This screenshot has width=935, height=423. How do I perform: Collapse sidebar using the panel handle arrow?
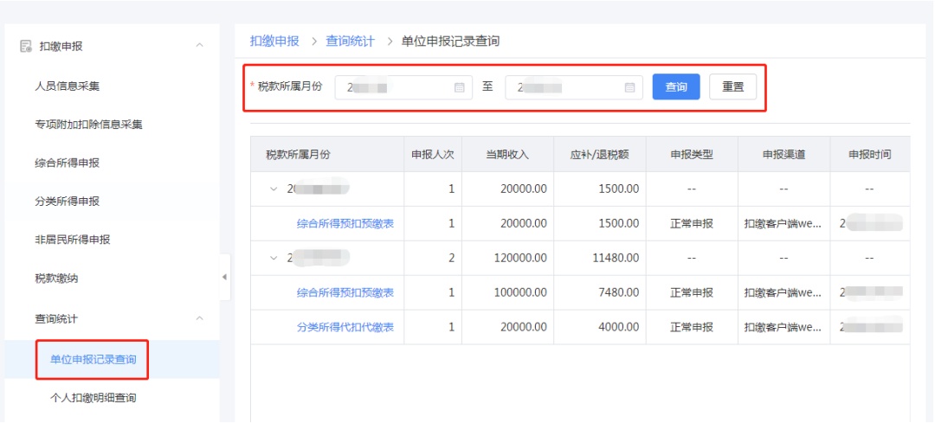pos(225,277)
